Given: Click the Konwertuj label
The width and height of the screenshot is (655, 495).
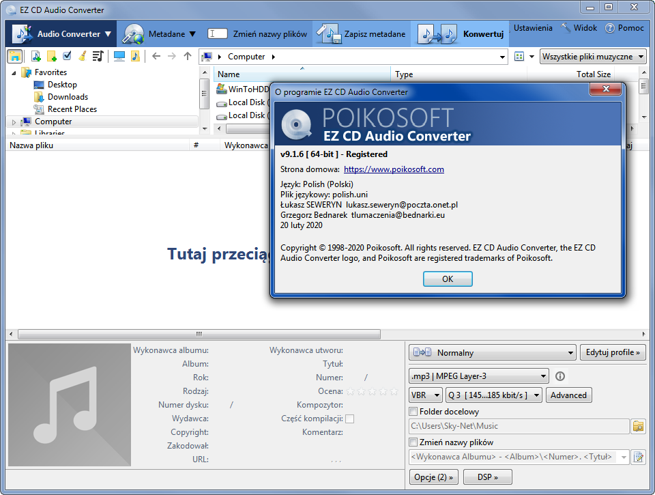Looking at the screenshot, I should 483,34.
